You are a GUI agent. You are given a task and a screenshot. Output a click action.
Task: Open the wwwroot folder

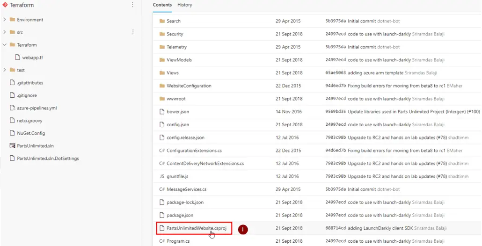click(x=176, y=99)
